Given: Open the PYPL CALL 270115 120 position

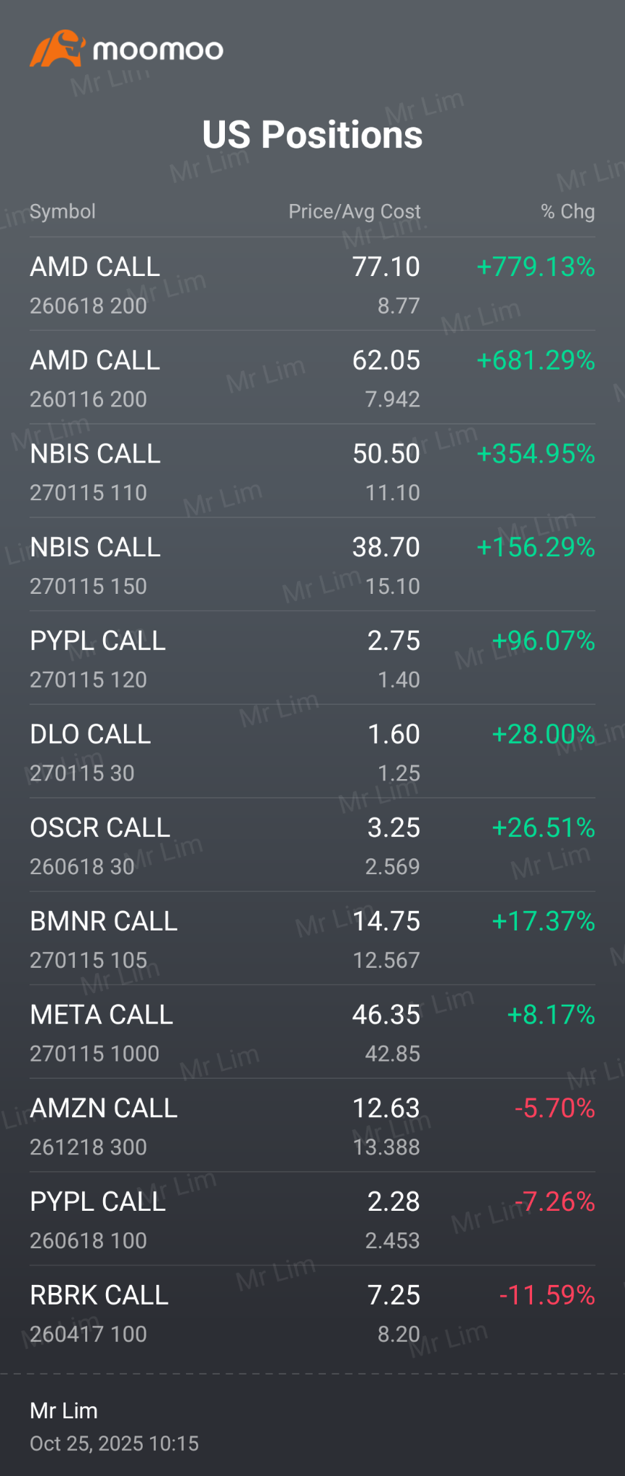Looking at the screenshot, I should pos(312,658).
